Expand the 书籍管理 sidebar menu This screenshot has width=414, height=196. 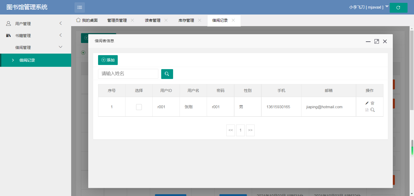tap(61, 35)
